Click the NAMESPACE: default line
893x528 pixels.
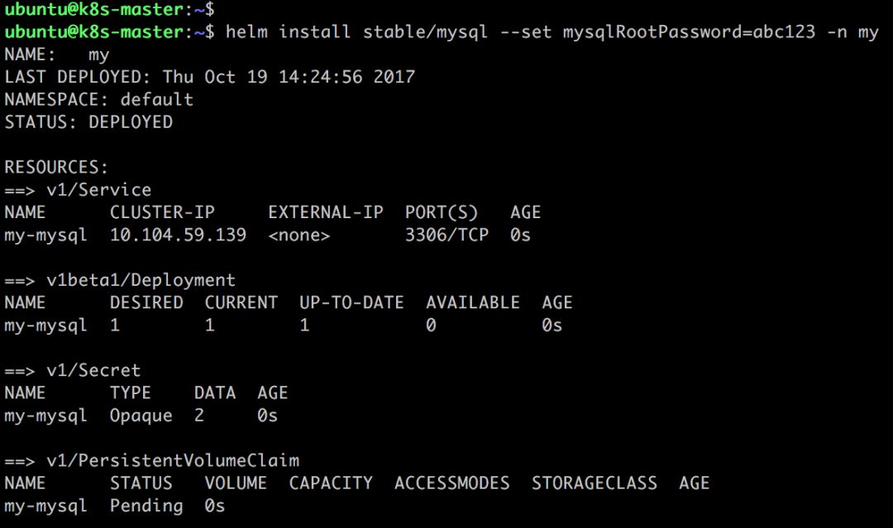click(x=99, y=100)
